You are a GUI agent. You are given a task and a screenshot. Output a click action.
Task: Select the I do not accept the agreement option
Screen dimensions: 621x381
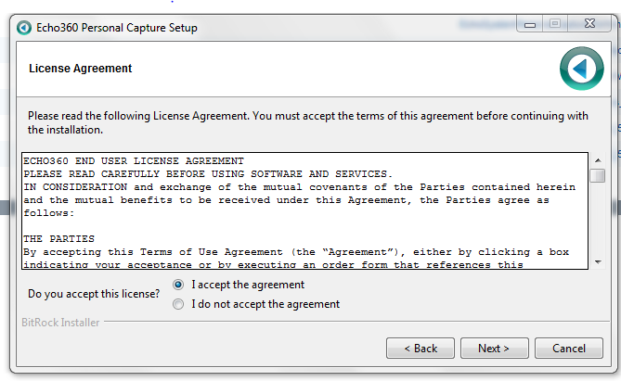(178, 304)
